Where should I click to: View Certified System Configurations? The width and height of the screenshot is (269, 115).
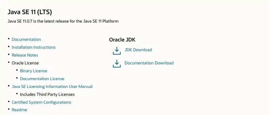coord(41,102)
